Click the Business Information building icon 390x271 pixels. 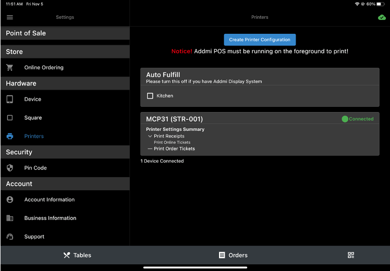point(10,218)
